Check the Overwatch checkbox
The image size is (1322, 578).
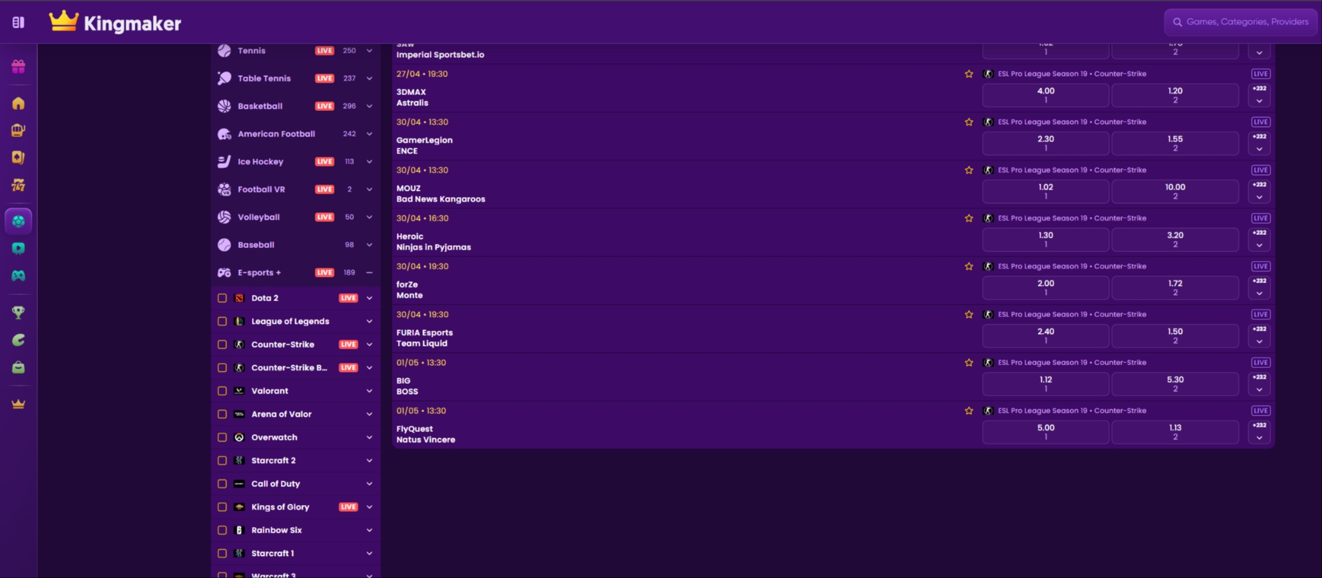tap(222, 437)
